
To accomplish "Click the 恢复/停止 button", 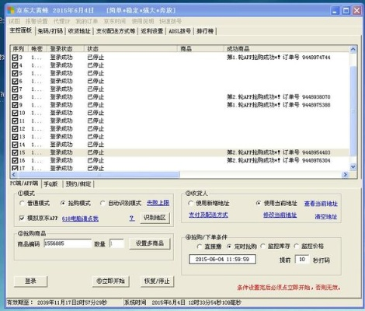I will tap(157, 281).
